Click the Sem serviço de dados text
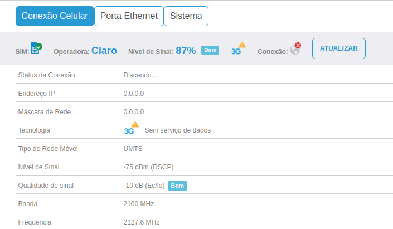This screenshot has width=393, height=229. (x=178, y=130)
